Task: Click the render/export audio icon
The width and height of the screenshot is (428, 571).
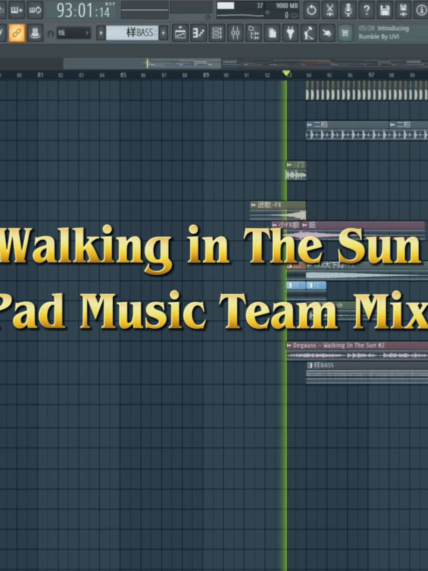Action: (x=403, y=10)
